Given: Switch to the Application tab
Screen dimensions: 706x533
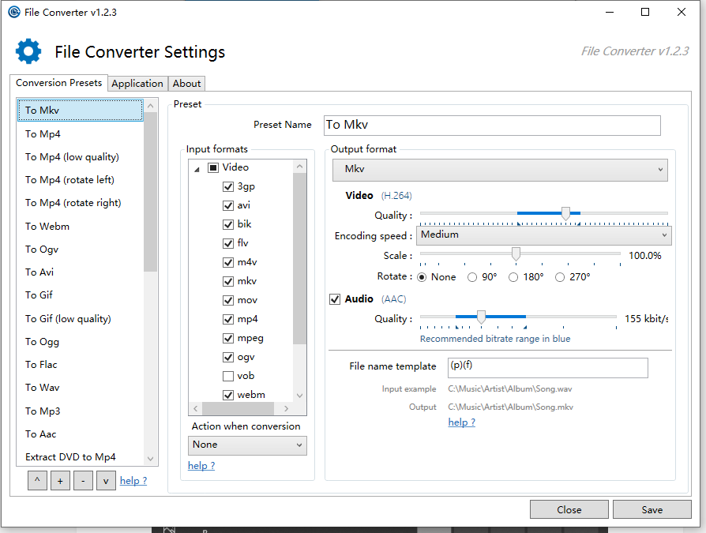Looking at the screenshot, I should [137, 83].
